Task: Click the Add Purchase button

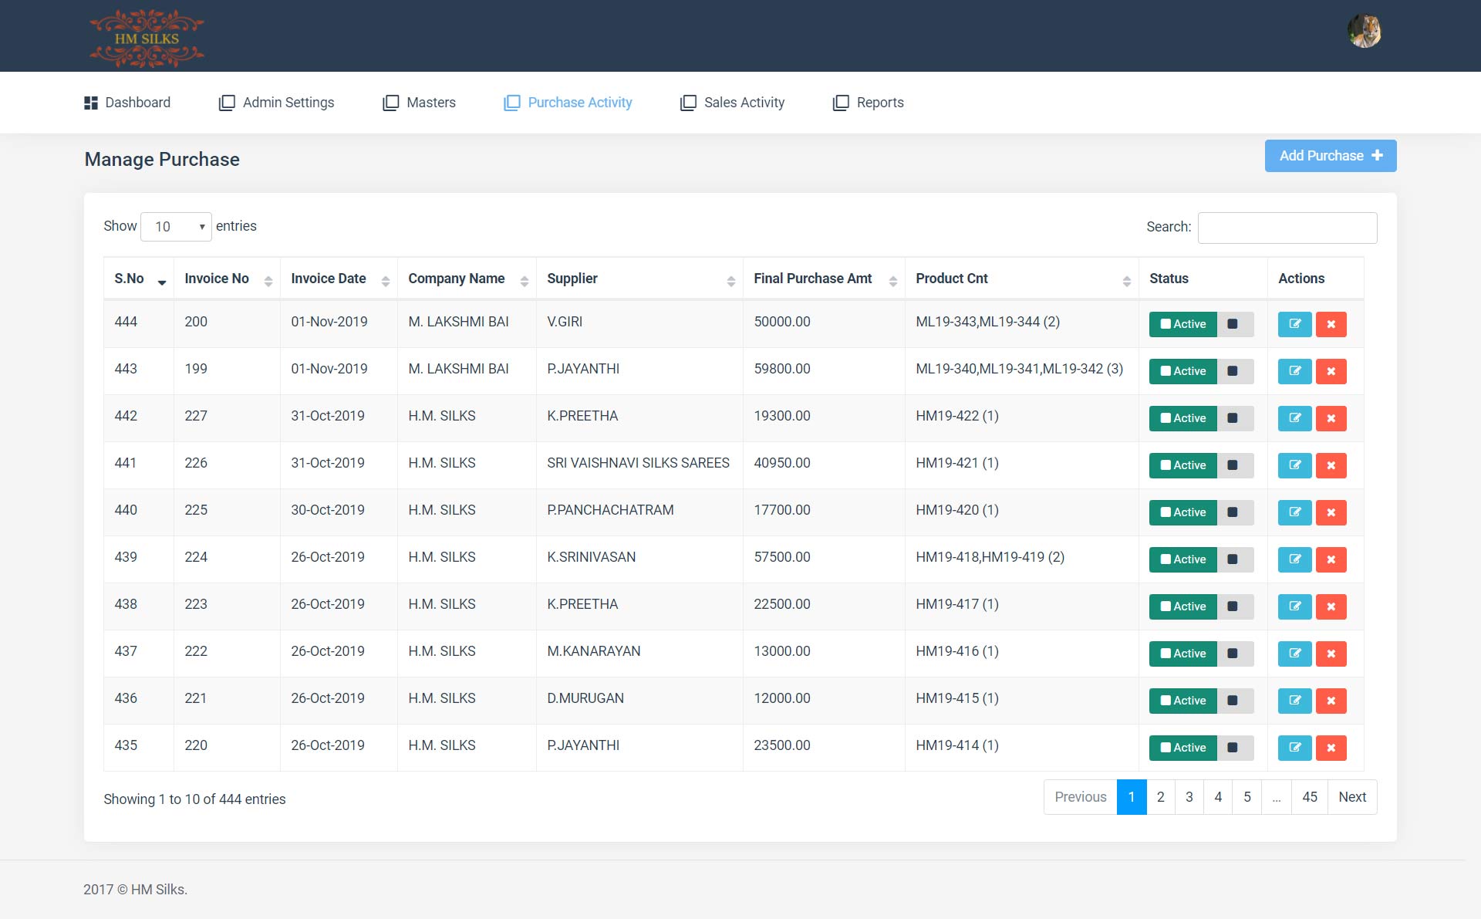Action: (1330, 156)
